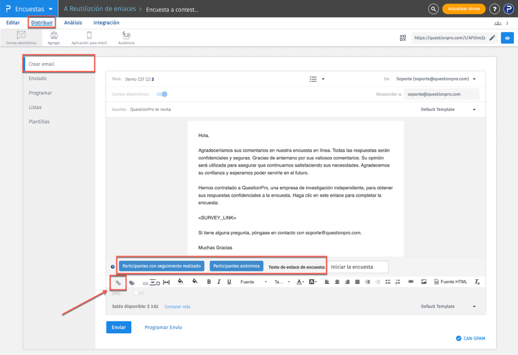Toggle bold formatting
Image resolution: width=518 pixels, height=355 pixels.
tap(209, 282)
